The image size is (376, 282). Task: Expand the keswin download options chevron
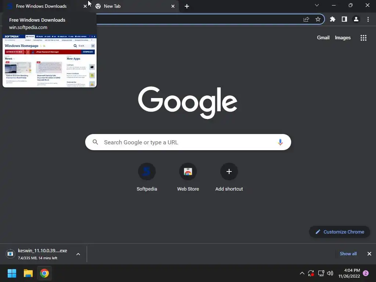pyautogui.click(x=78, y=254)
